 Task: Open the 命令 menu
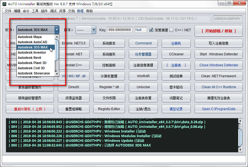[x=26, y=11]
